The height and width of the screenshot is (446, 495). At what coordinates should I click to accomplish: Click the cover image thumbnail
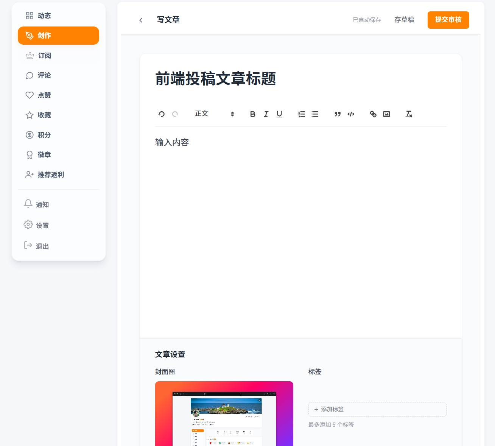224,413
